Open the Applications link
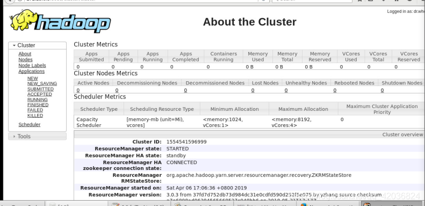 click(x=32, y=71)
